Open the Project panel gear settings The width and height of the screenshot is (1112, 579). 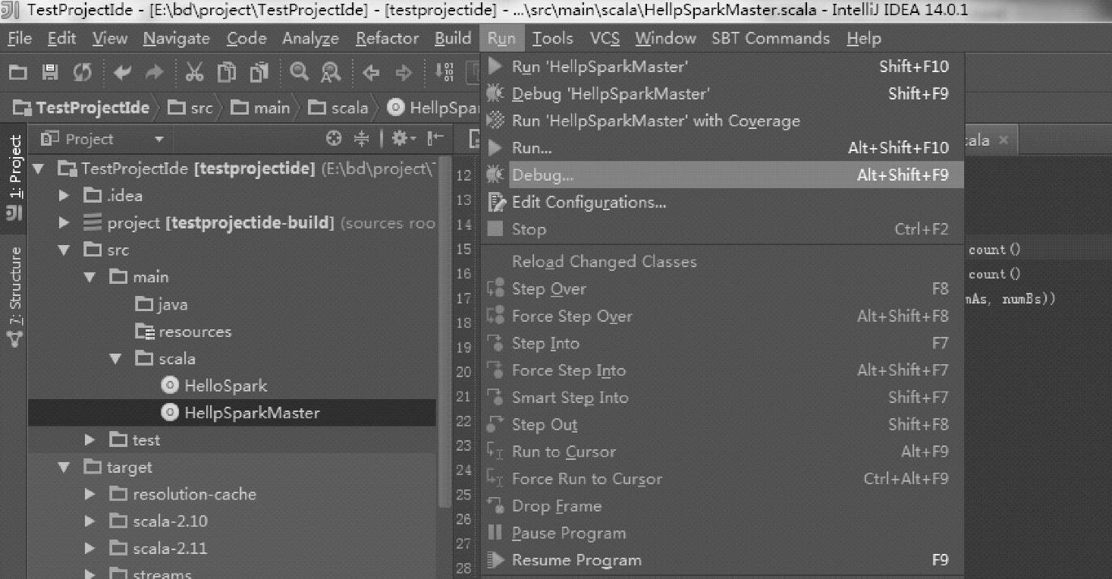point(402,139)
